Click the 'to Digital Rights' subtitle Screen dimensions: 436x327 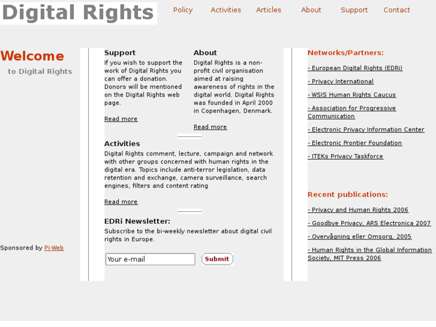(40, 71)
